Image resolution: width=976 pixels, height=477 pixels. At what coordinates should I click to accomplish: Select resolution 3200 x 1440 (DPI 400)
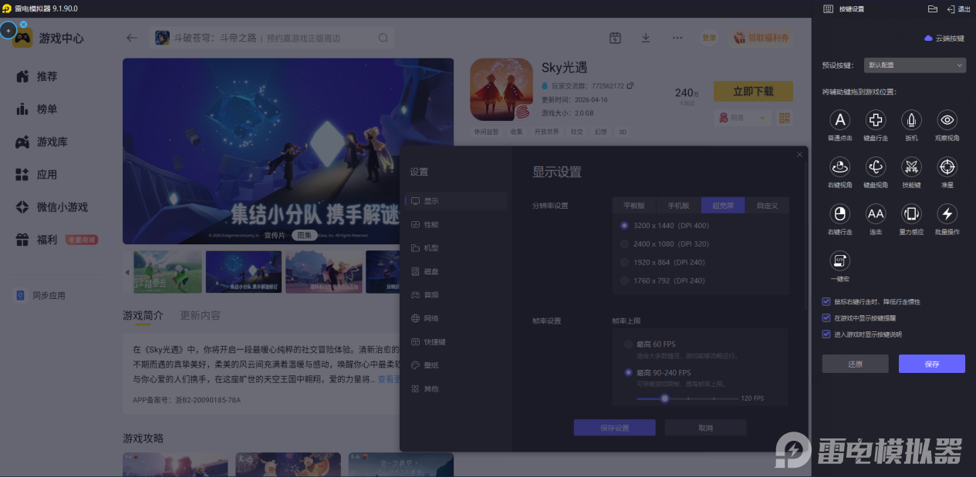click(664, 226)
